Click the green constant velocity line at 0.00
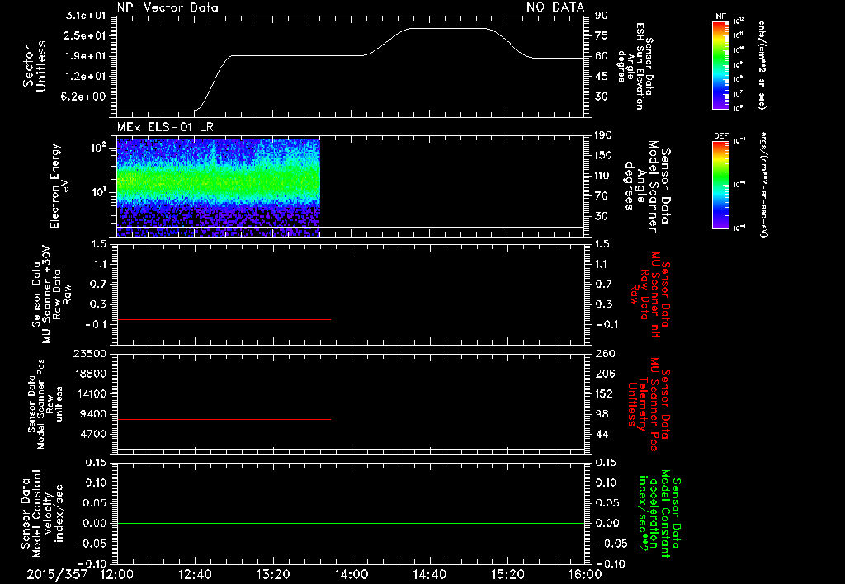The width and height of the screenshot is (845, 584). click(x=350, y=523)
